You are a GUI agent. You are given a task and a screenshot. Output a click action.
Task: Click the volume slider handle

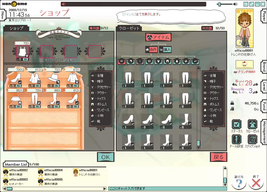point(220,4)
